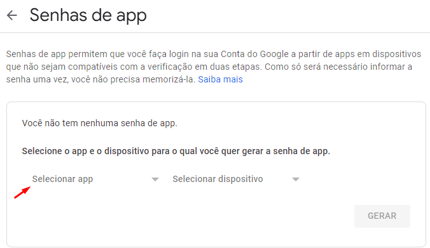Click the Saiba mais link

coord(220,79)
